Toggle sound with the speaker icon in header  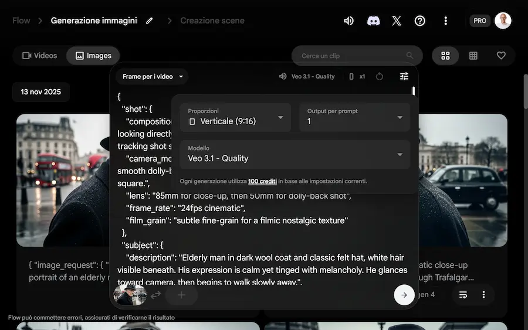(348, 21)
